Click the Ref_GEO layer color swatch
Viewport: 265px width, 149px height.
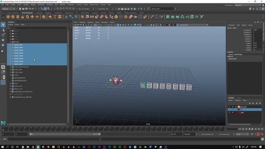239,107
